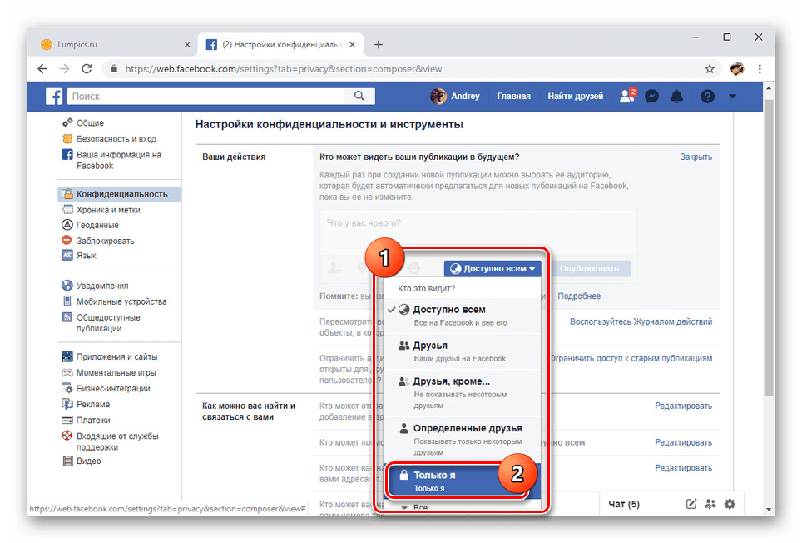Choose Друзья audience option
Screen dimensions: 802x543
462,351
